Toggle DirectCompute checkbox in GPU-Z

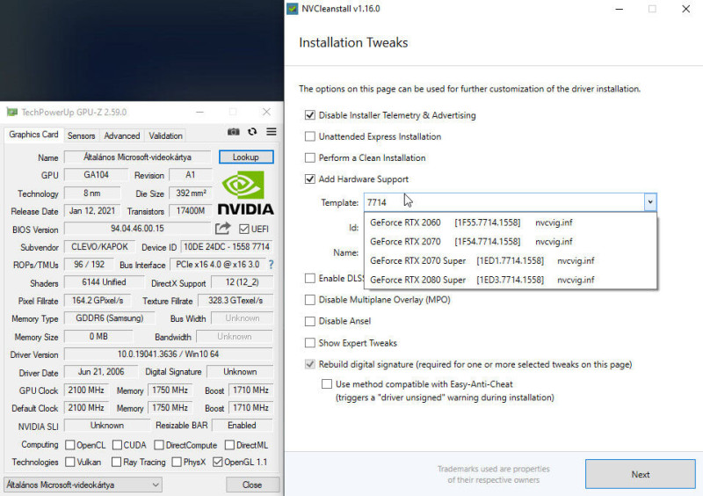pyautogui.click(x=159, y=445)
